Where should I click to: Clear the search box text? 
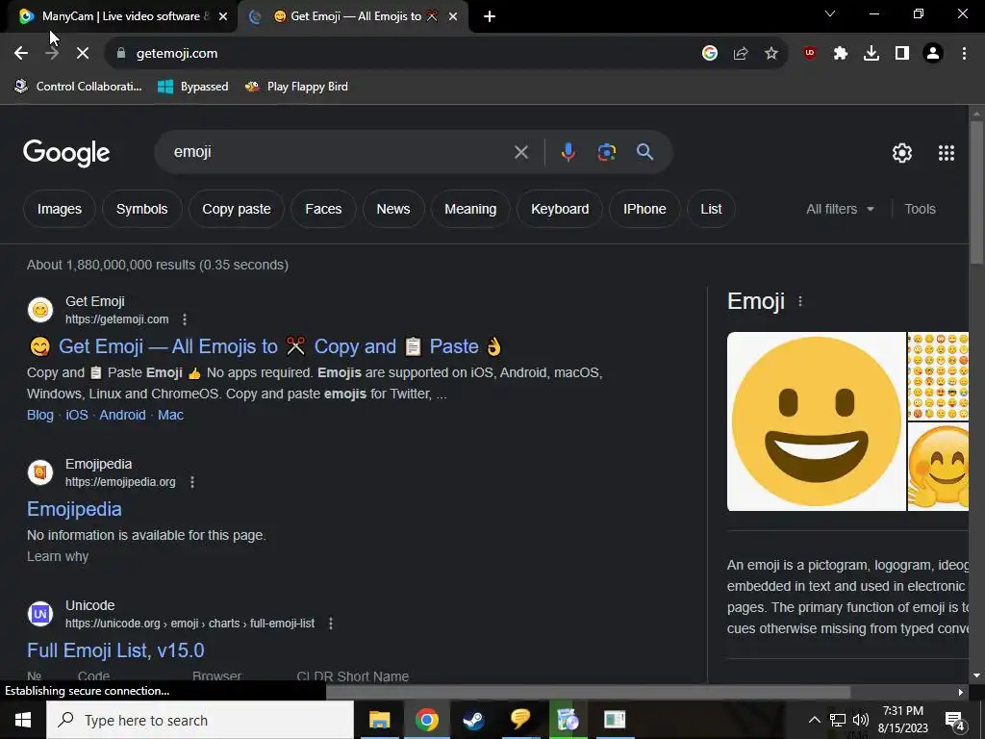[520, 152]
